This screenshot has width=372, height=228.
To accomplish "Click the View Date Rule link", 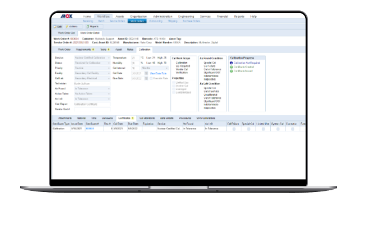I will [x=158, y=73].
